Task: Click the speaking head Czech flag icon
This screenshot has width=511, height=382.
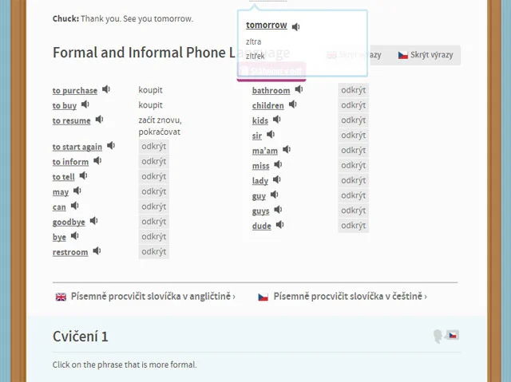Action: (x=446, y=336)
